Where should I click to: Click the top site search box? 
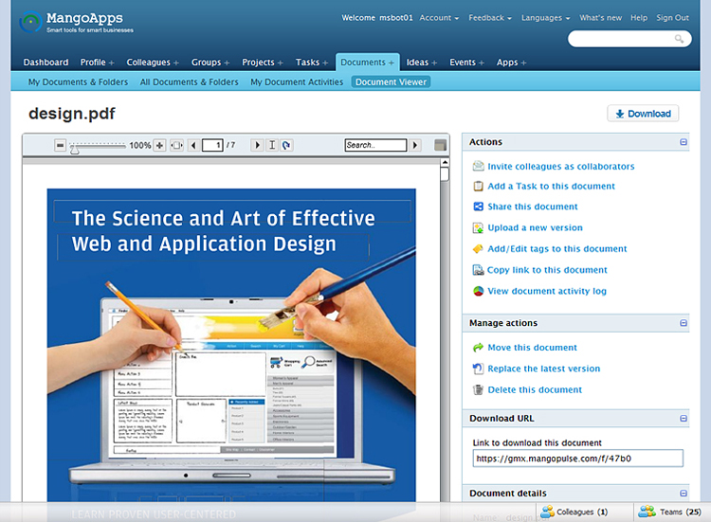tap(629, 39)
